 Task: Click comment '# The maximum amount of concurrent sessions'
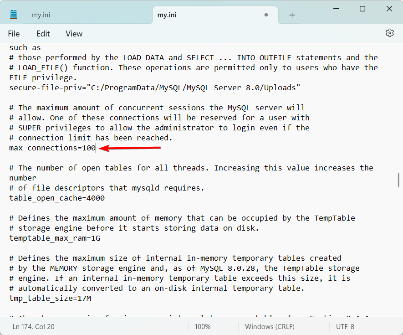click(x=157, y=108)
